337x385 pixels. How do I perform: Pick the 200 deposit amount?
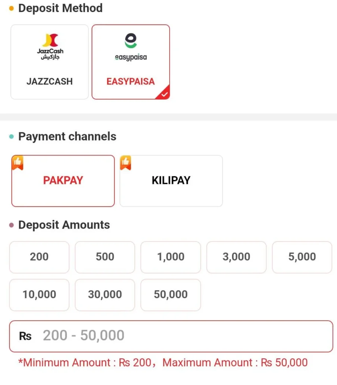[x=39, y=257]
